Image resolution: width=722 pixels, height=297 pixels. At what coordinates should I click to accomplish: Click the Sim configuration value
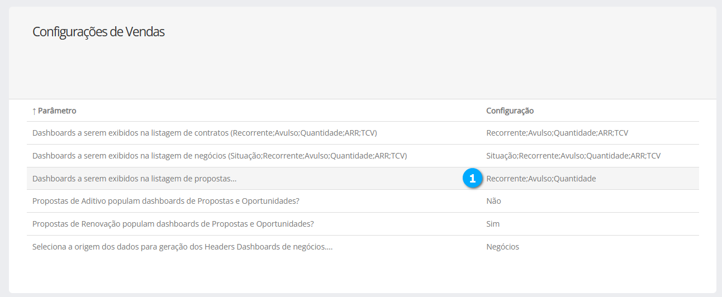pos(493,224)
